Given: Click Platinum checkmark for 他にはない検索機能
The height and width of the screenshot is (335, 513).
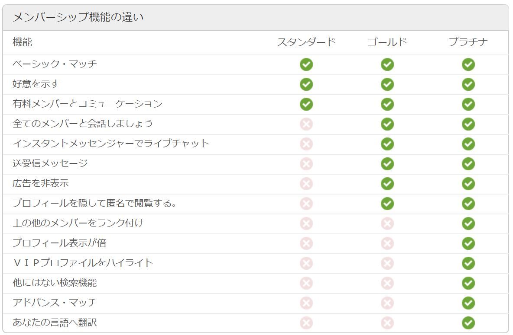Looking at the screenshot, I should (468, 283).
